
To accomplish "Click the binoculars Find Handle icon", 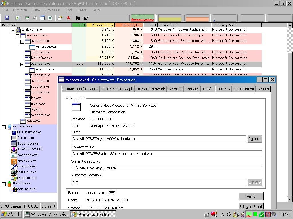I will click(x=78, y=18).
